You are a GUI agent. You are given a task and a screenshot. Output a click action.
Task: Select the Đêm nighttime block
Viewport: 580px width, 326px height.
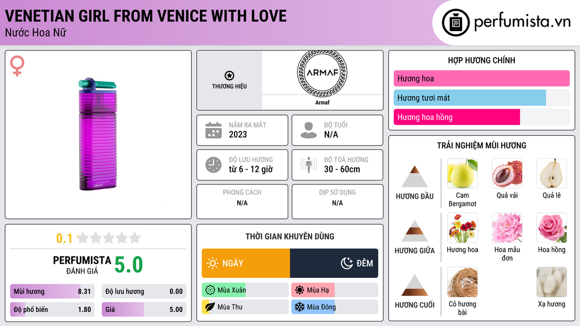(x=334, y=263)
